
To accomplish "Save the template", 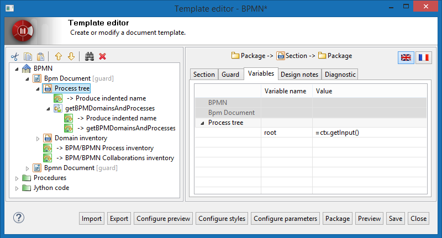I will click(x=396, y=219).
